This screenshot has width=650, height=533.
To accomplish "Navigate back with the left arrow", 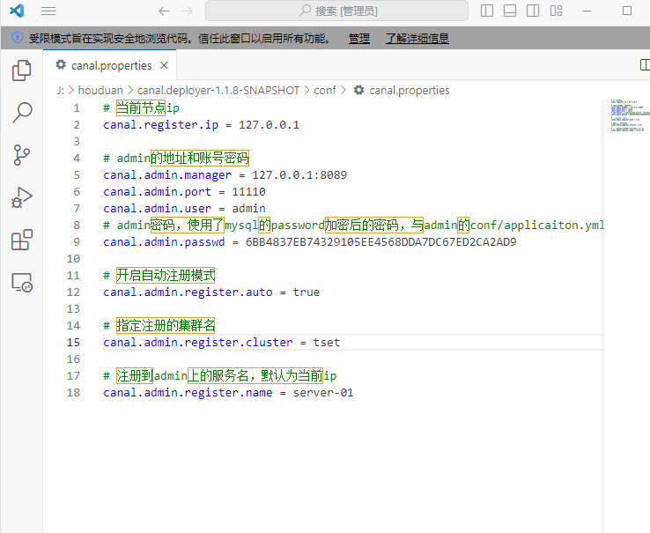I will click(x=164, y=11).
